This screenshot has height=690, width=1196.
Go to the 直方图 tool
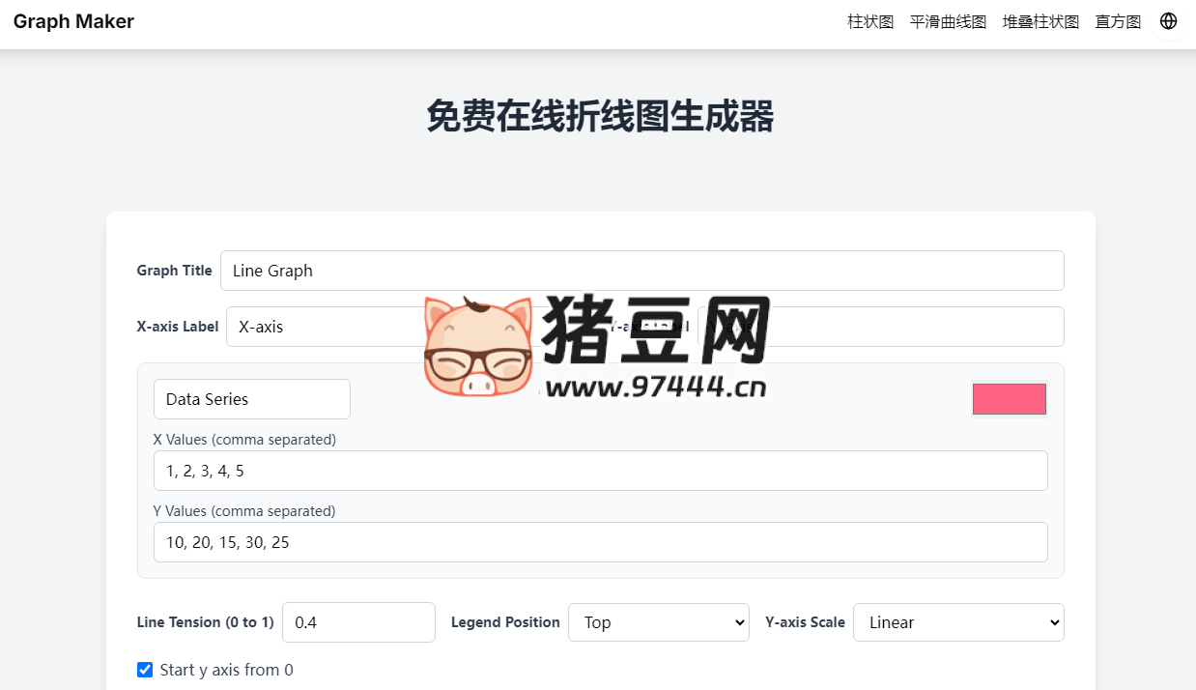(1117, 21)
